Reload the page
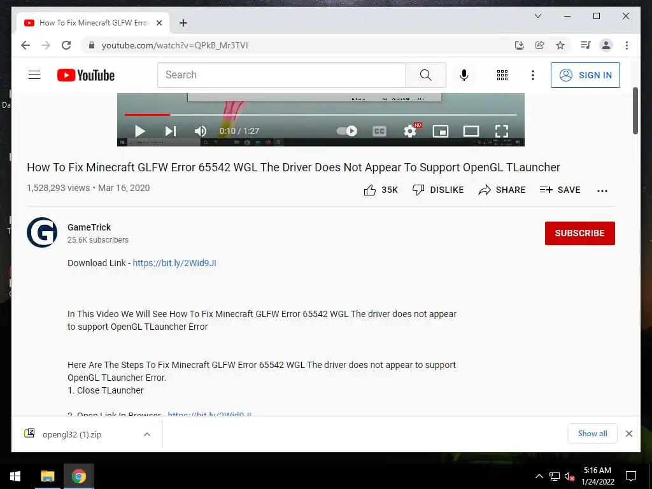 tap(66, 45)
